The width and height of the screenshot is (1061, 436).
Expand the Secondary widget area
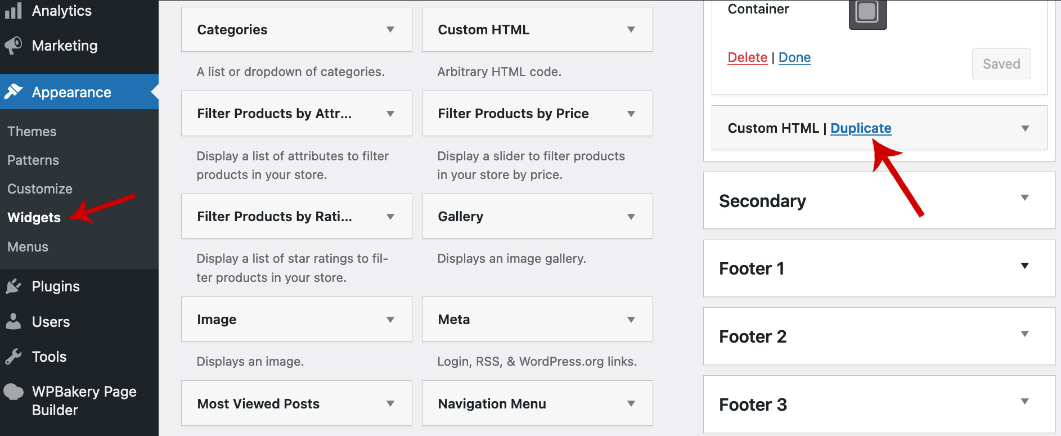1024,198
